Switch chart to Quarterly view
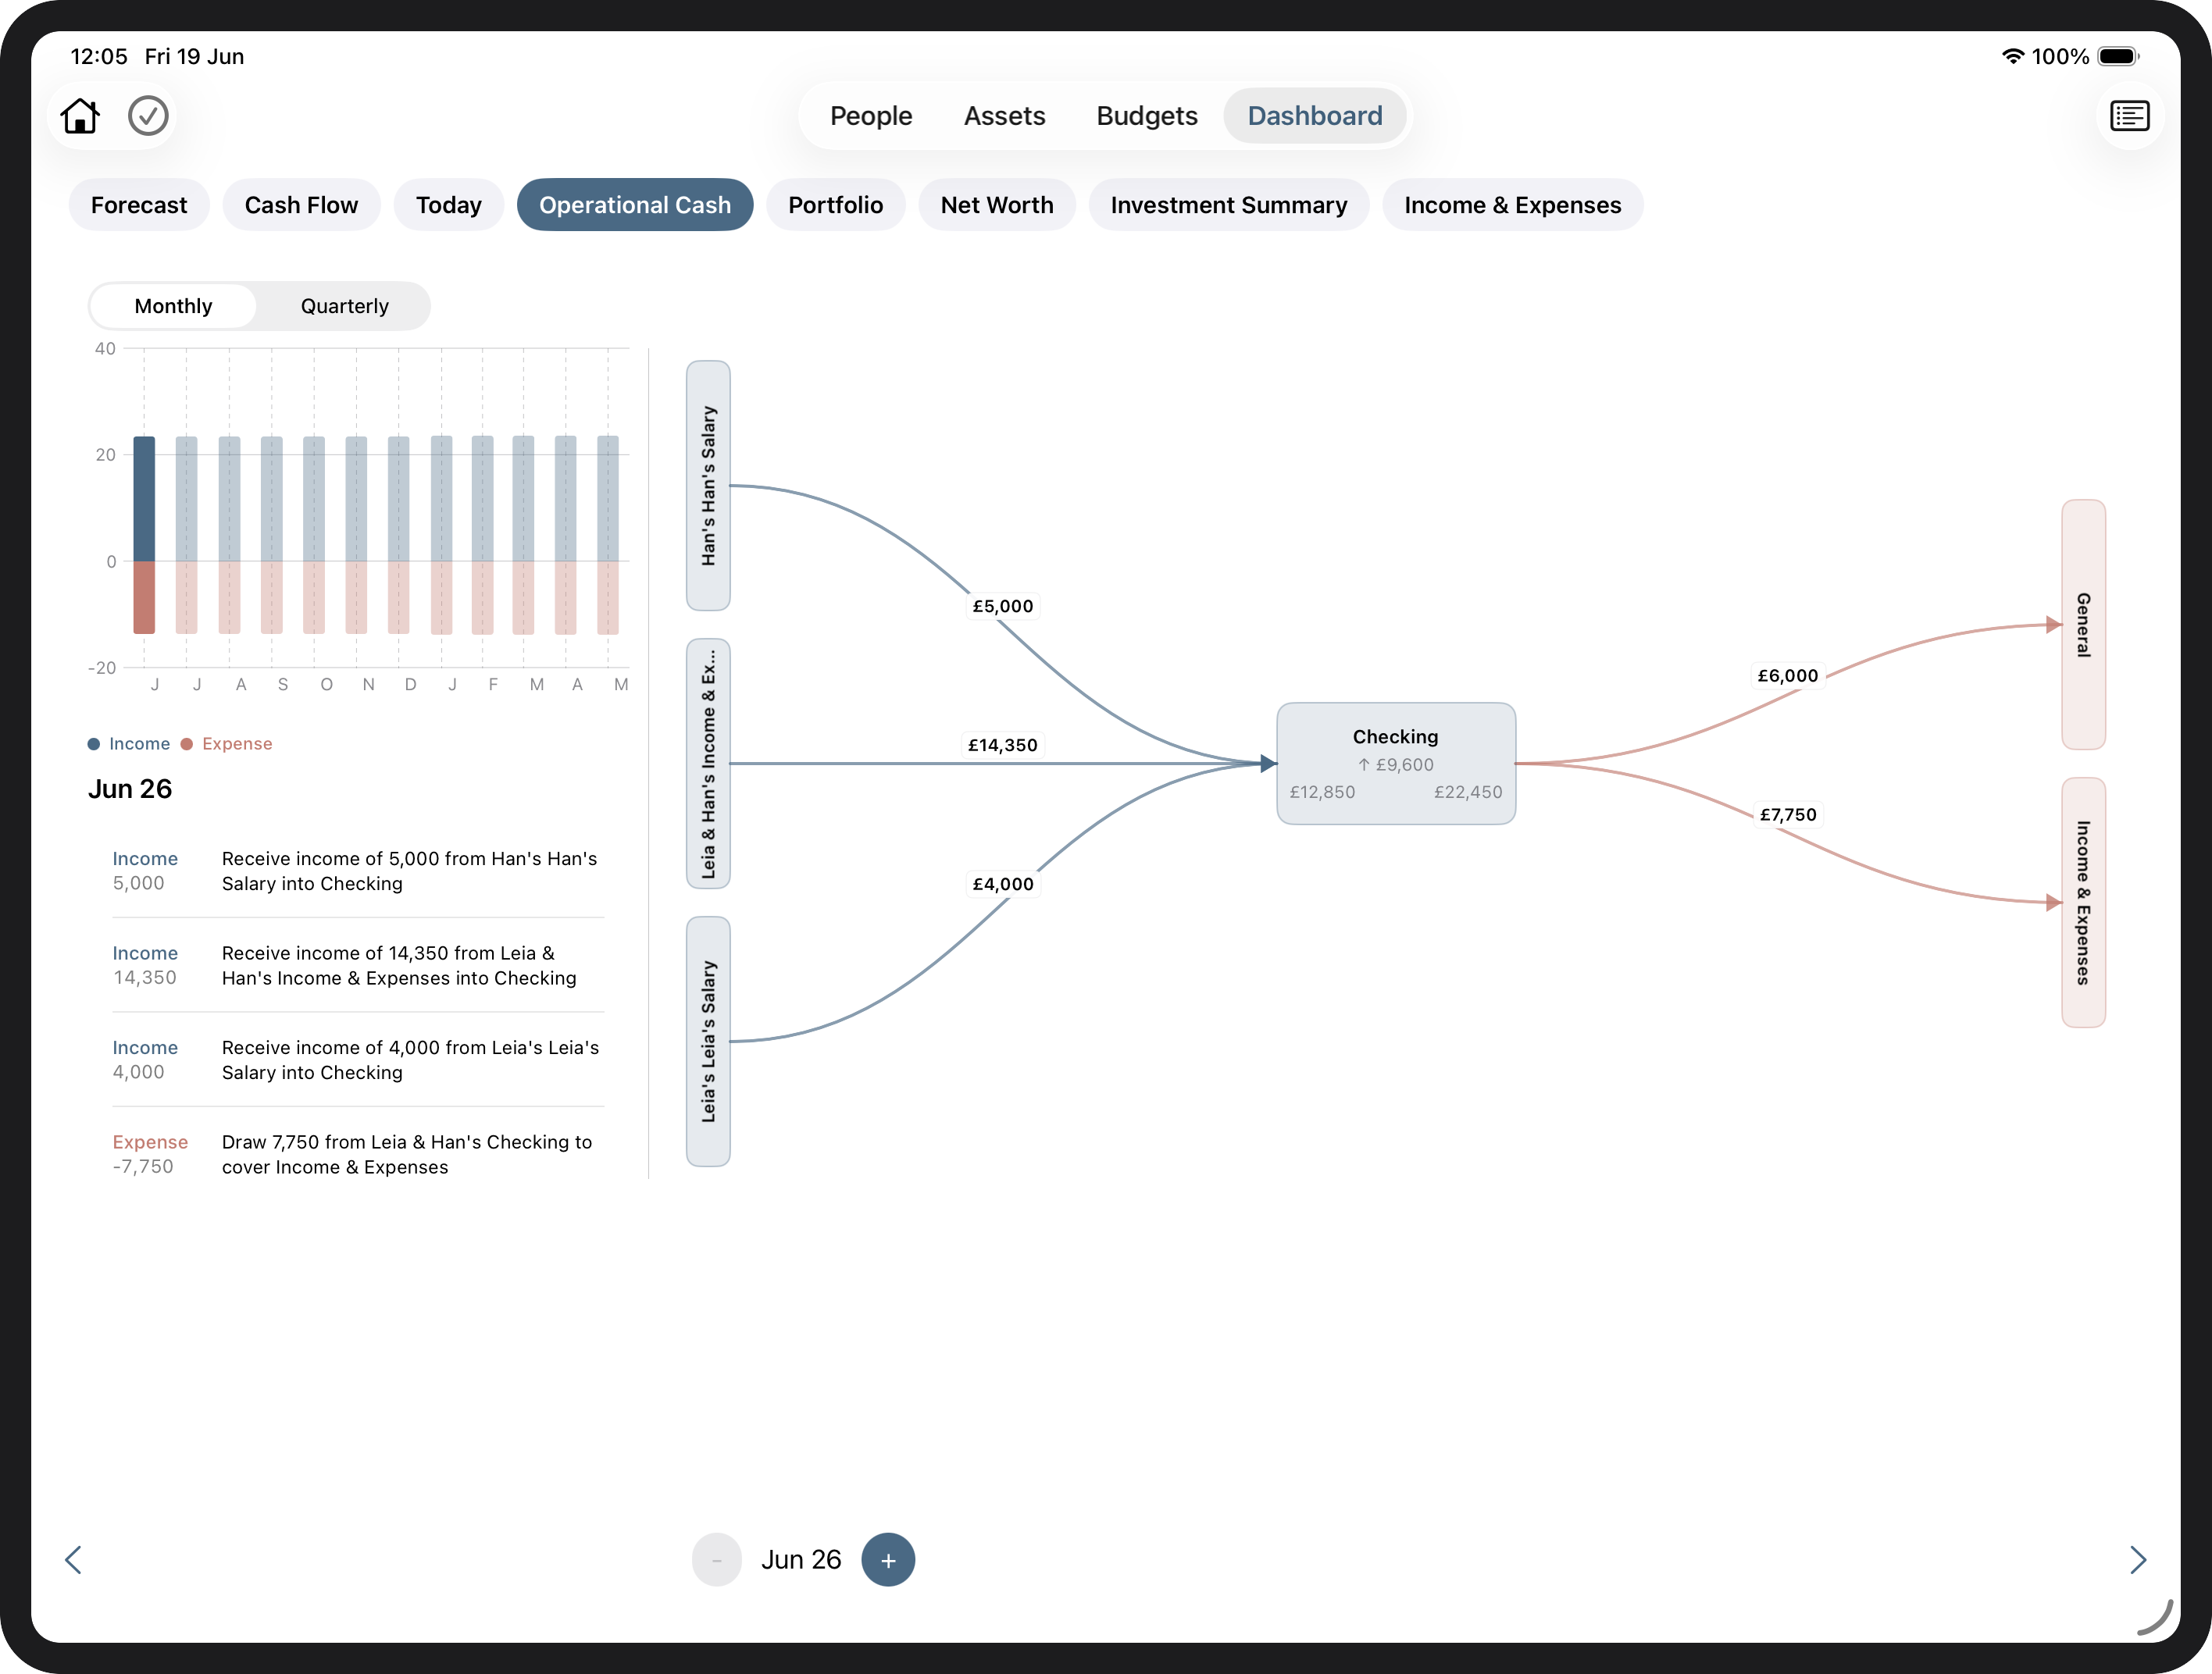The width and height of the screenshot is (2212, 1674). click(344, 306)
